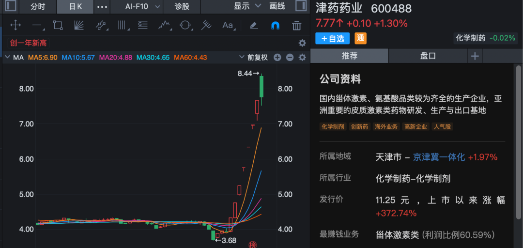Select the rectangle drawing tool

[x=58, y=25]
